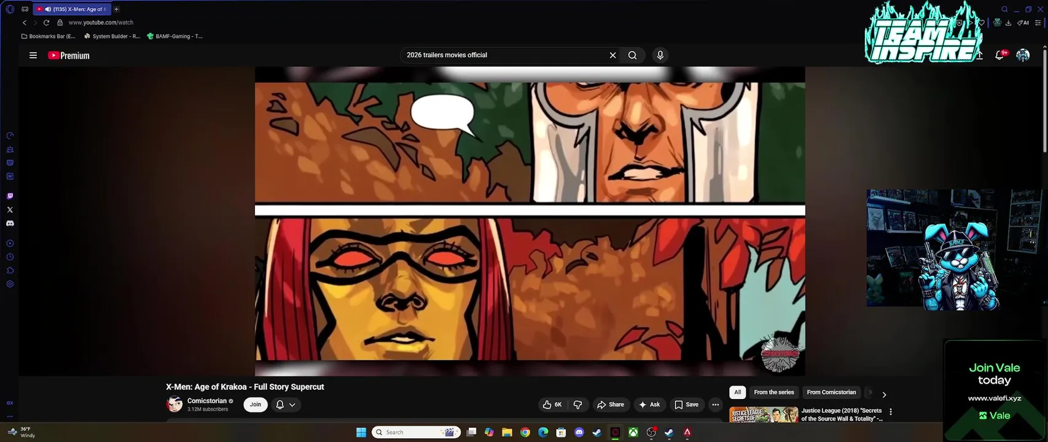Click the Windows taskbar Search box
Screen dimensions: 1048x442
click(x=417, y=432)
